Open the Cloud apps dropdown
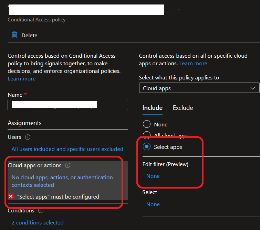 point(199,88)
